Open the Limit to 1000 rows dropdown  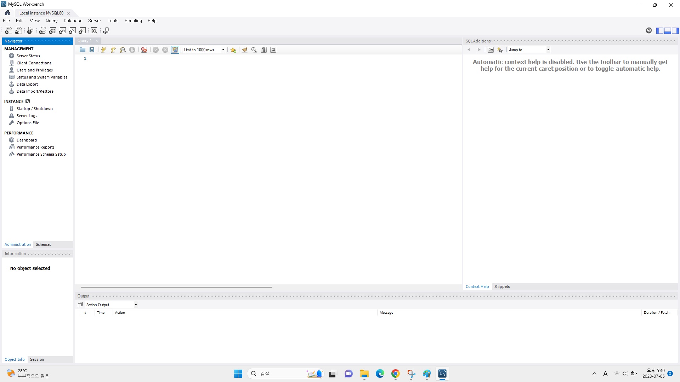pos(204,50)
